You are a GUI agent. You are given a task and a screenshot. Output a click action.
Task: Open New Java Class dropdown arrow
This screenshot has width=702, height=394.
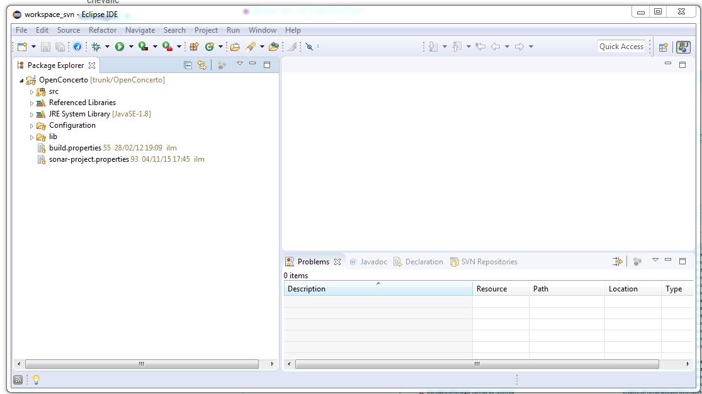[220, 47]
